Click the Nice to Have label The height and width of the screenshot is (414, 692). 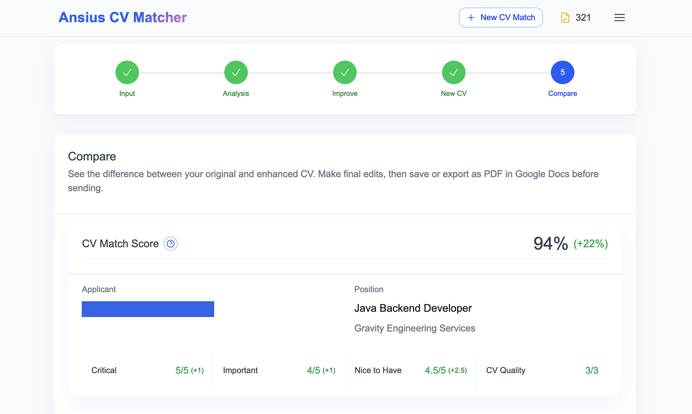[x=378, y=370]
